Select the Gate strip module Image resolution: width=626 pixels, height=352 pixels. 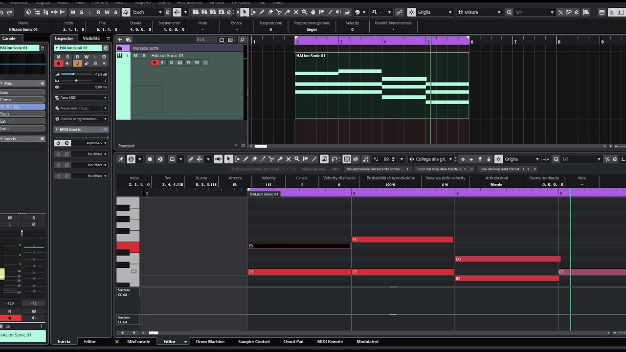coord(22,92)
